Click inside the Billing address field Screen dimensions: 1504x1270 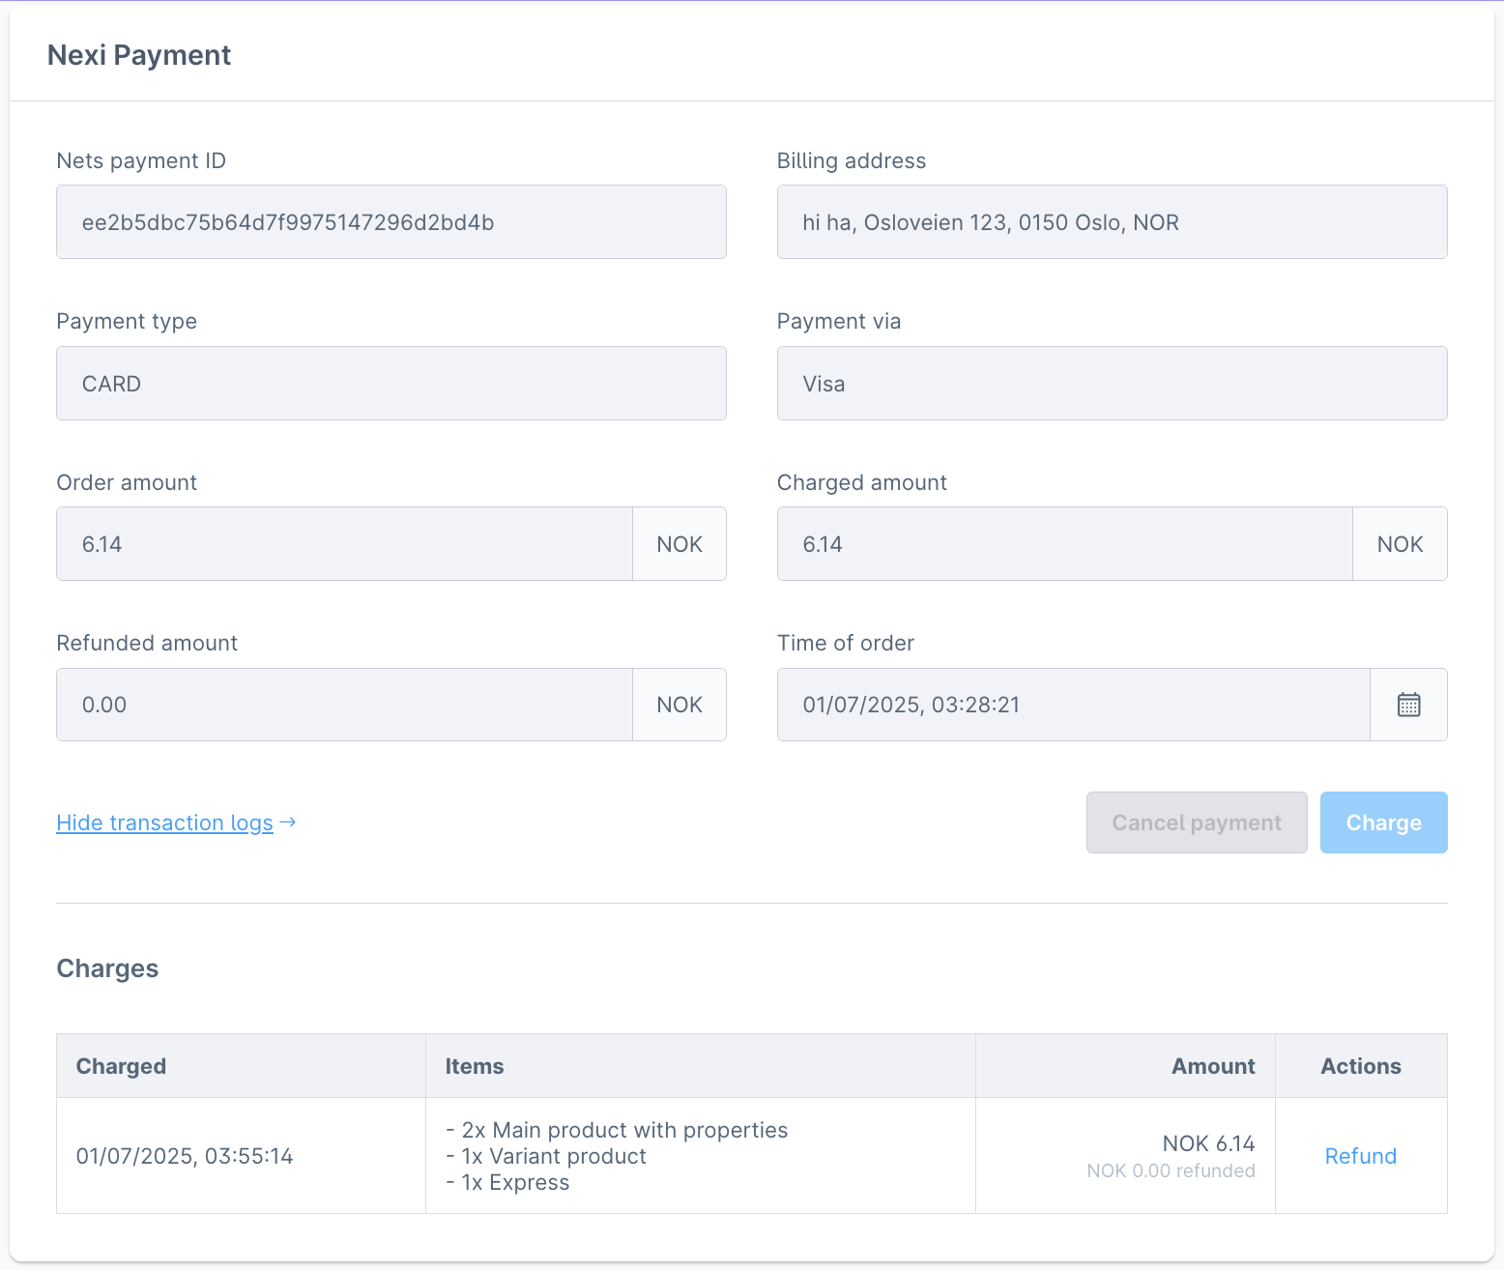point(1111,221)
